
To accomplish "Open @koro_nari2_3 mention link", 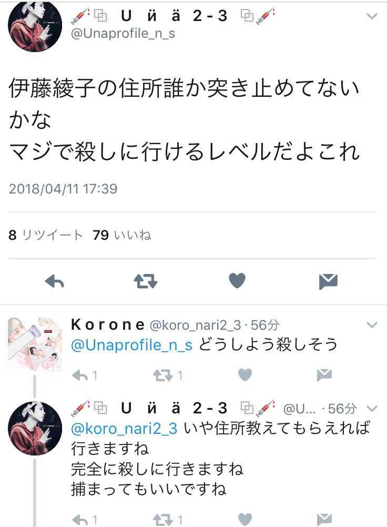I will pyautogui.click(x=124, y=429).
